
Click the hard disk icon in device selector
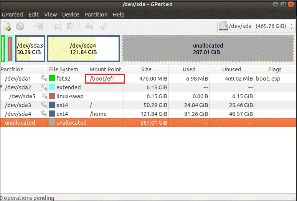[x=223, y=26]
